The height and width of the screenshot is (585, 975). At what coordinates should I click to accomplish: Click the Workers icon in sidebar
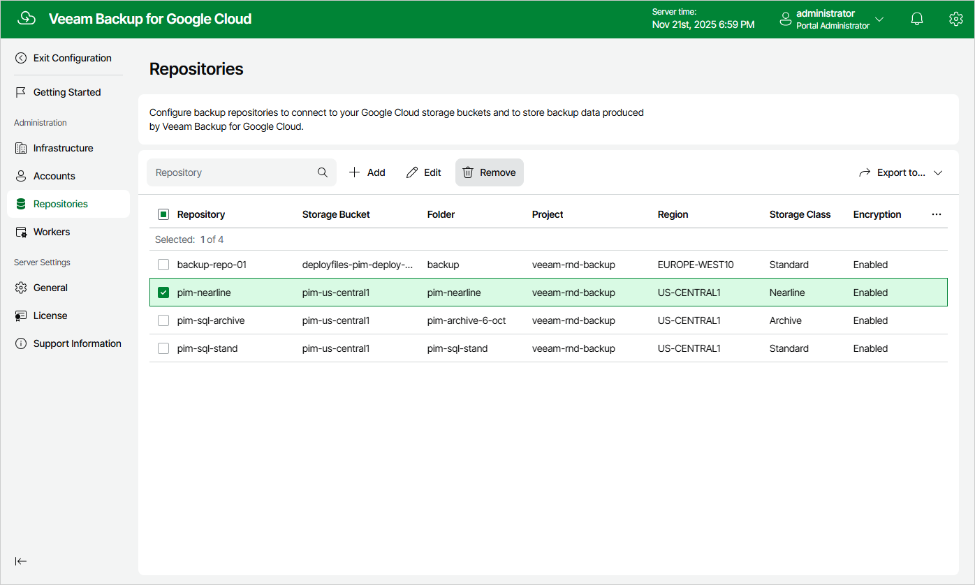click(21, 232)
